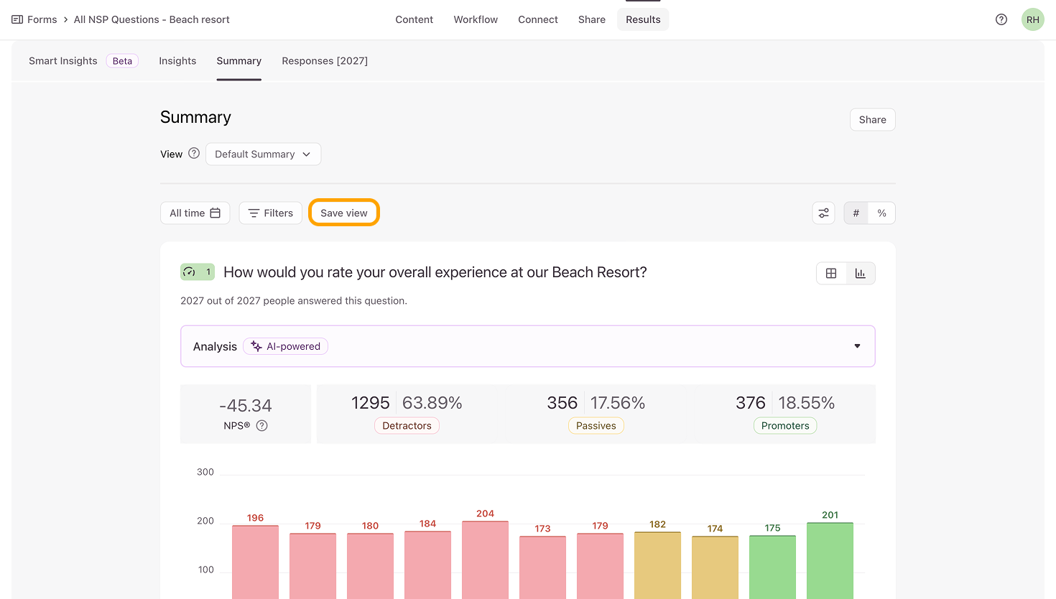Open the All time date range picker
Viewport: 1056px width, 599px height.
pyautogui.click(x=195, y=213)
